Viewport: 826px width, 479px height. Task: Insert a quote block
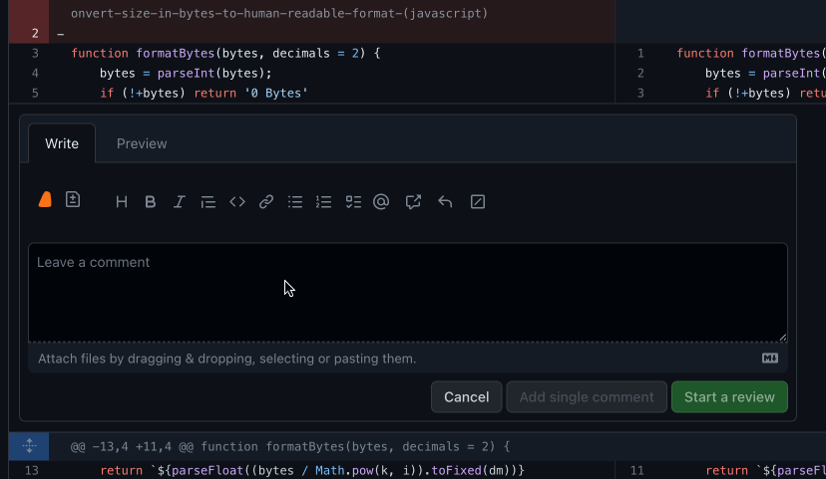(x=208, y=202)
